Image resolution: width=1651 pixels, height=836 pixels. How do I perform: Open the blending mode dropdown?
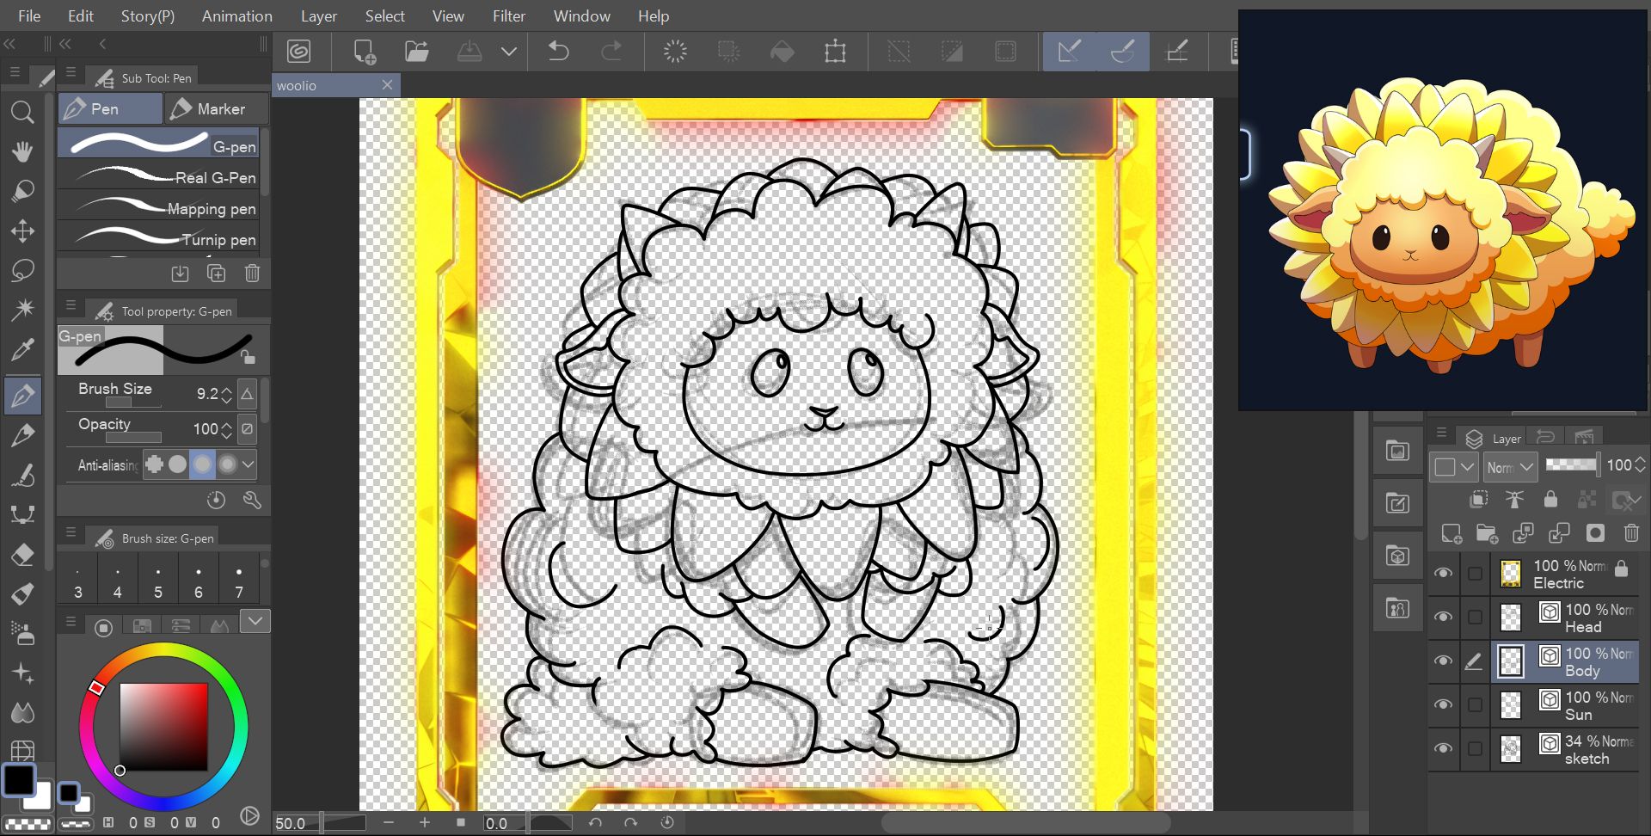(1511, 467)
